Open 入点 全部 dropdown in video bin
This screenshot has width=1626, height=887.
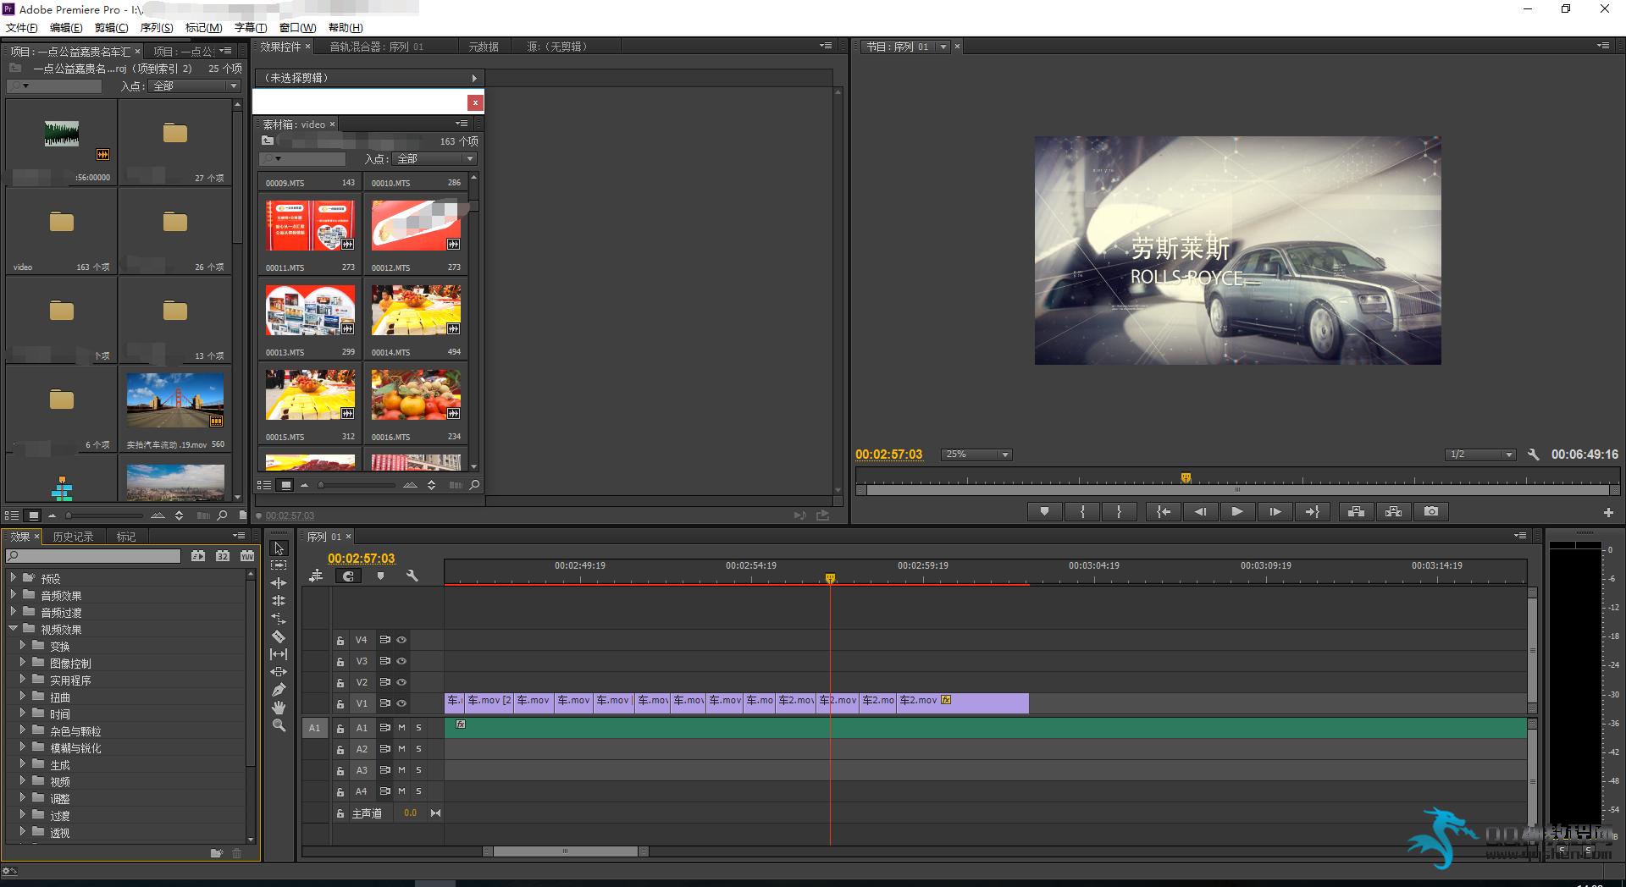coord(435,159)
